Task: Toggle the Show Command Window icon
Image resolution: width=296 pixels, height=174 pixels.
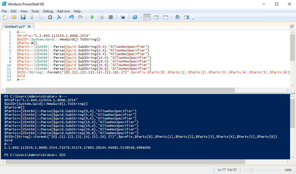Action: [178, 17]
